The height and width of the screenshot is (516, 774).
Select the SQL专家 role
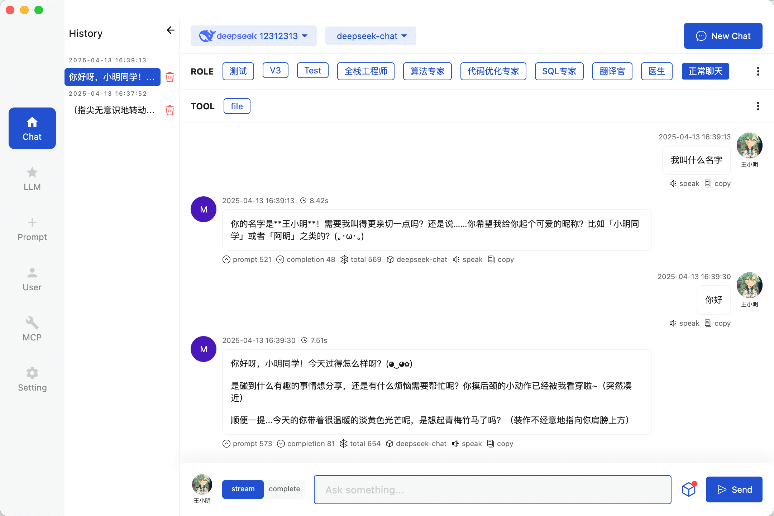[559, 71]
